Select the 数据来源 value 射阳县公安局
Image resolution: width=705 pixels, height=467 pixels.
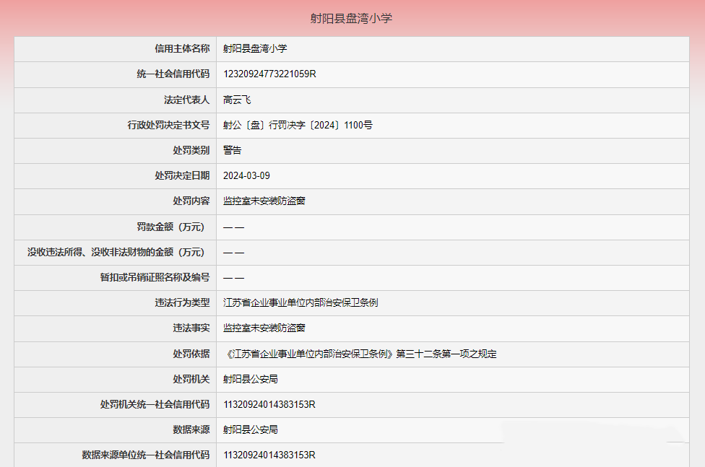pos(251,429)
